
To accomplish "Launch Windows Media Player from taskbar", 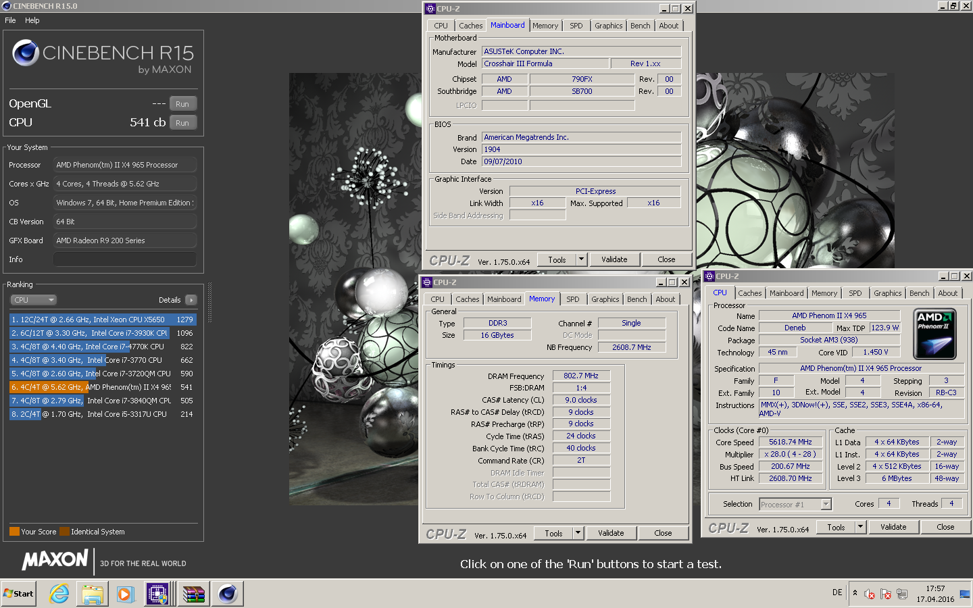I will point(125,594).
